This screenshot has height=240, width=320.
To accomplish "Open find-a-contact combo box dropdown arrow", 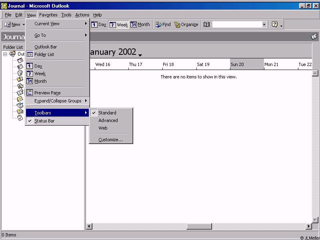I will coord(264,24).
